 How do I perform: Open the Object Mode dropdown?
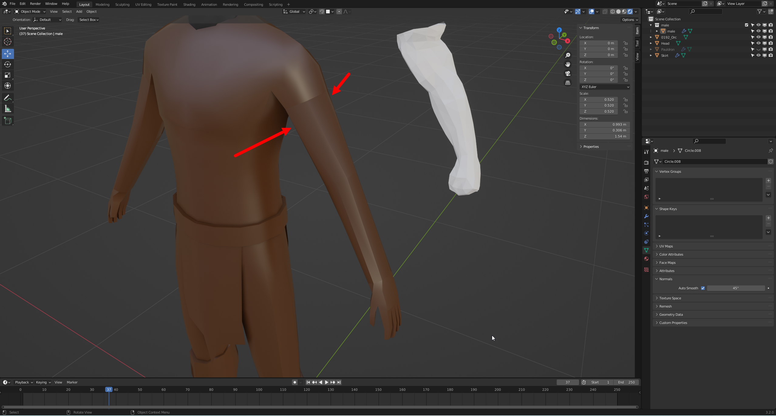tap(30, 12)
